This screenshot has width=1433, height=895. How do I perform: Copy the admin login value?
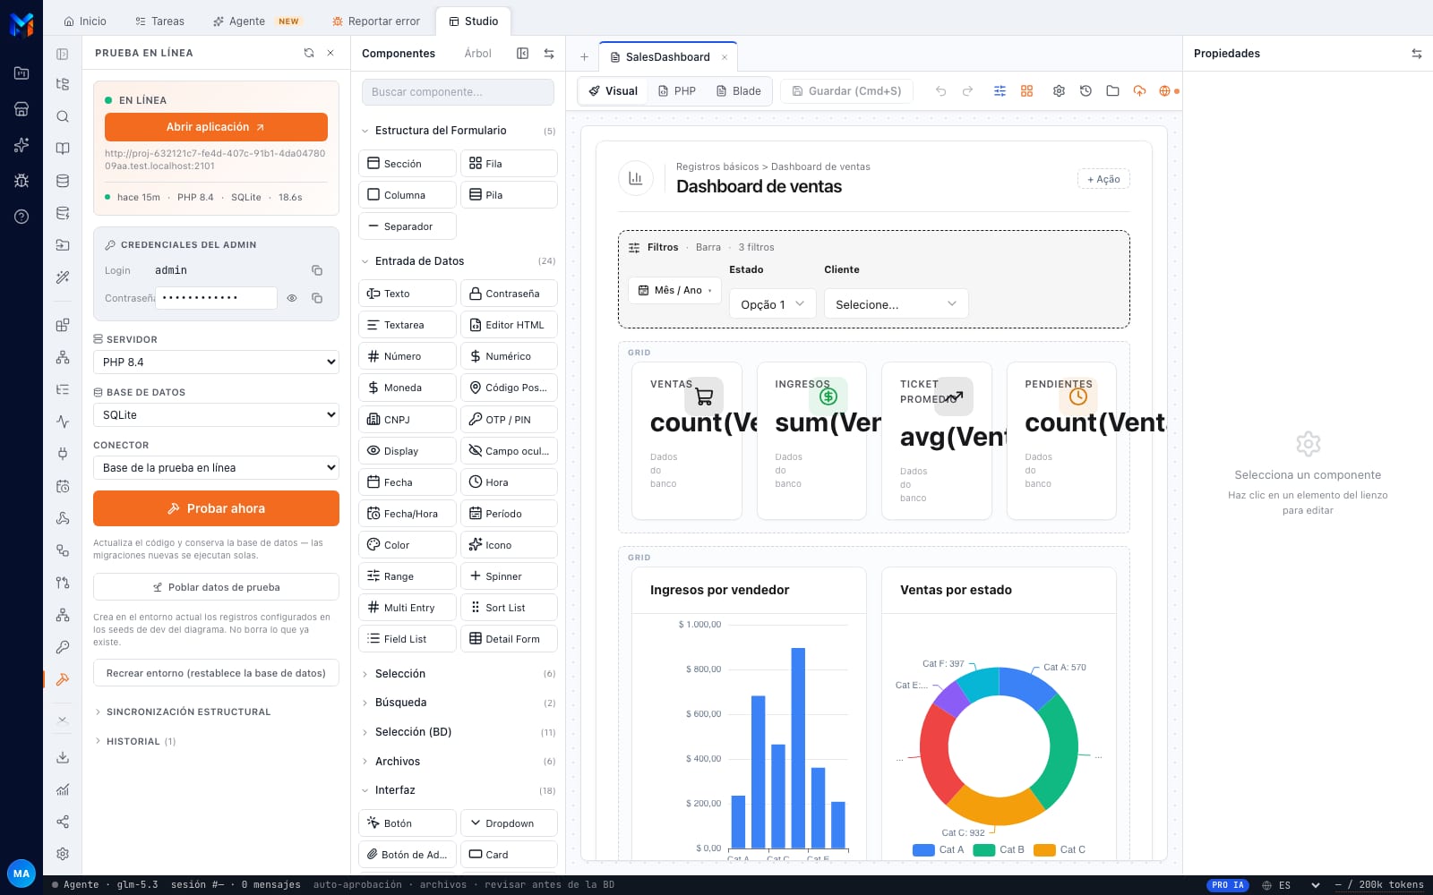pyautogui.click(x=317, y=270)
